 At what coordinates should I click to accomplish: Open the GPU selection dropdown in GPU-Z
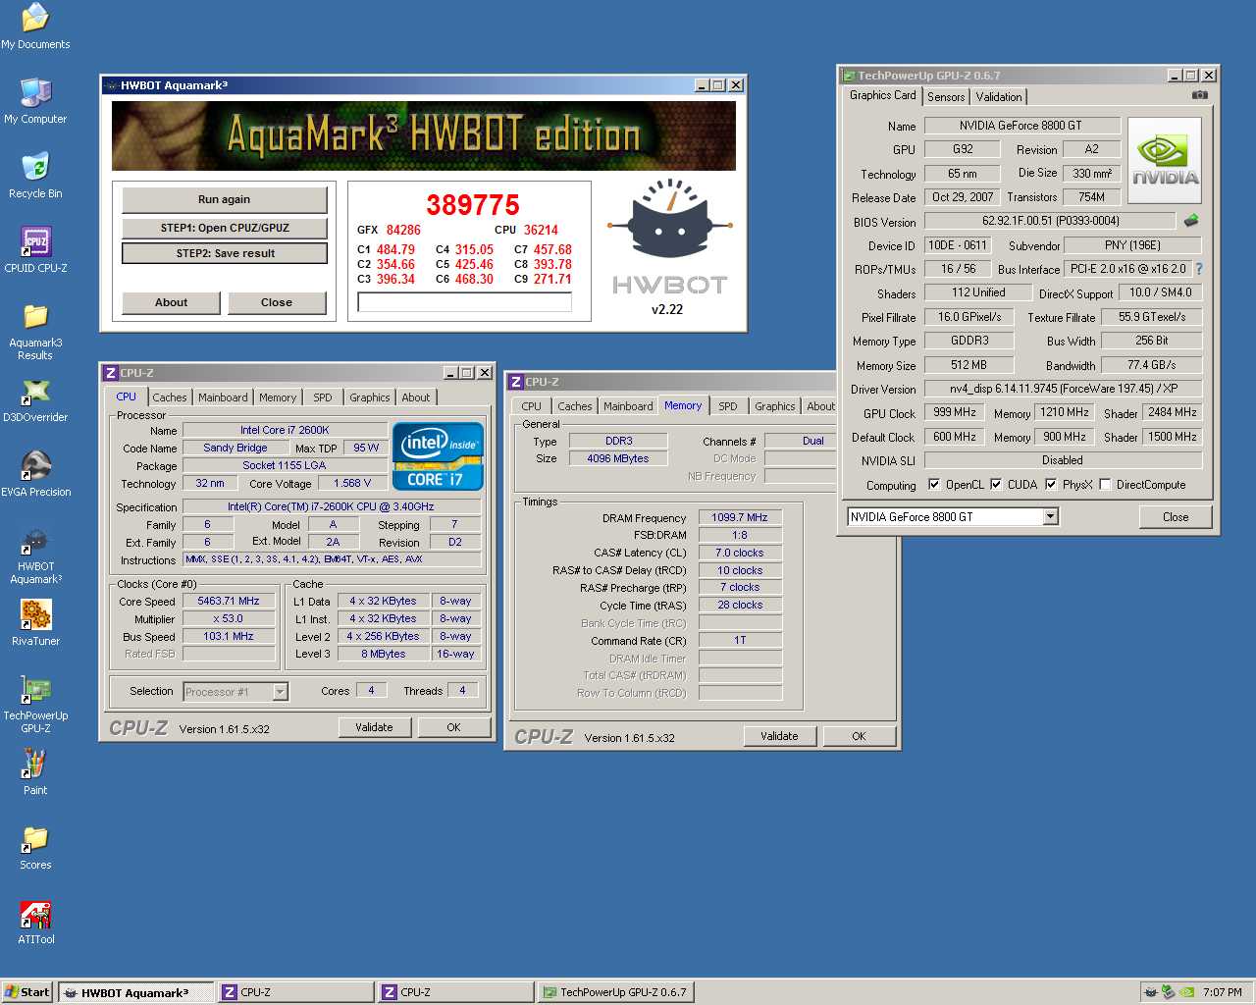1050,516
